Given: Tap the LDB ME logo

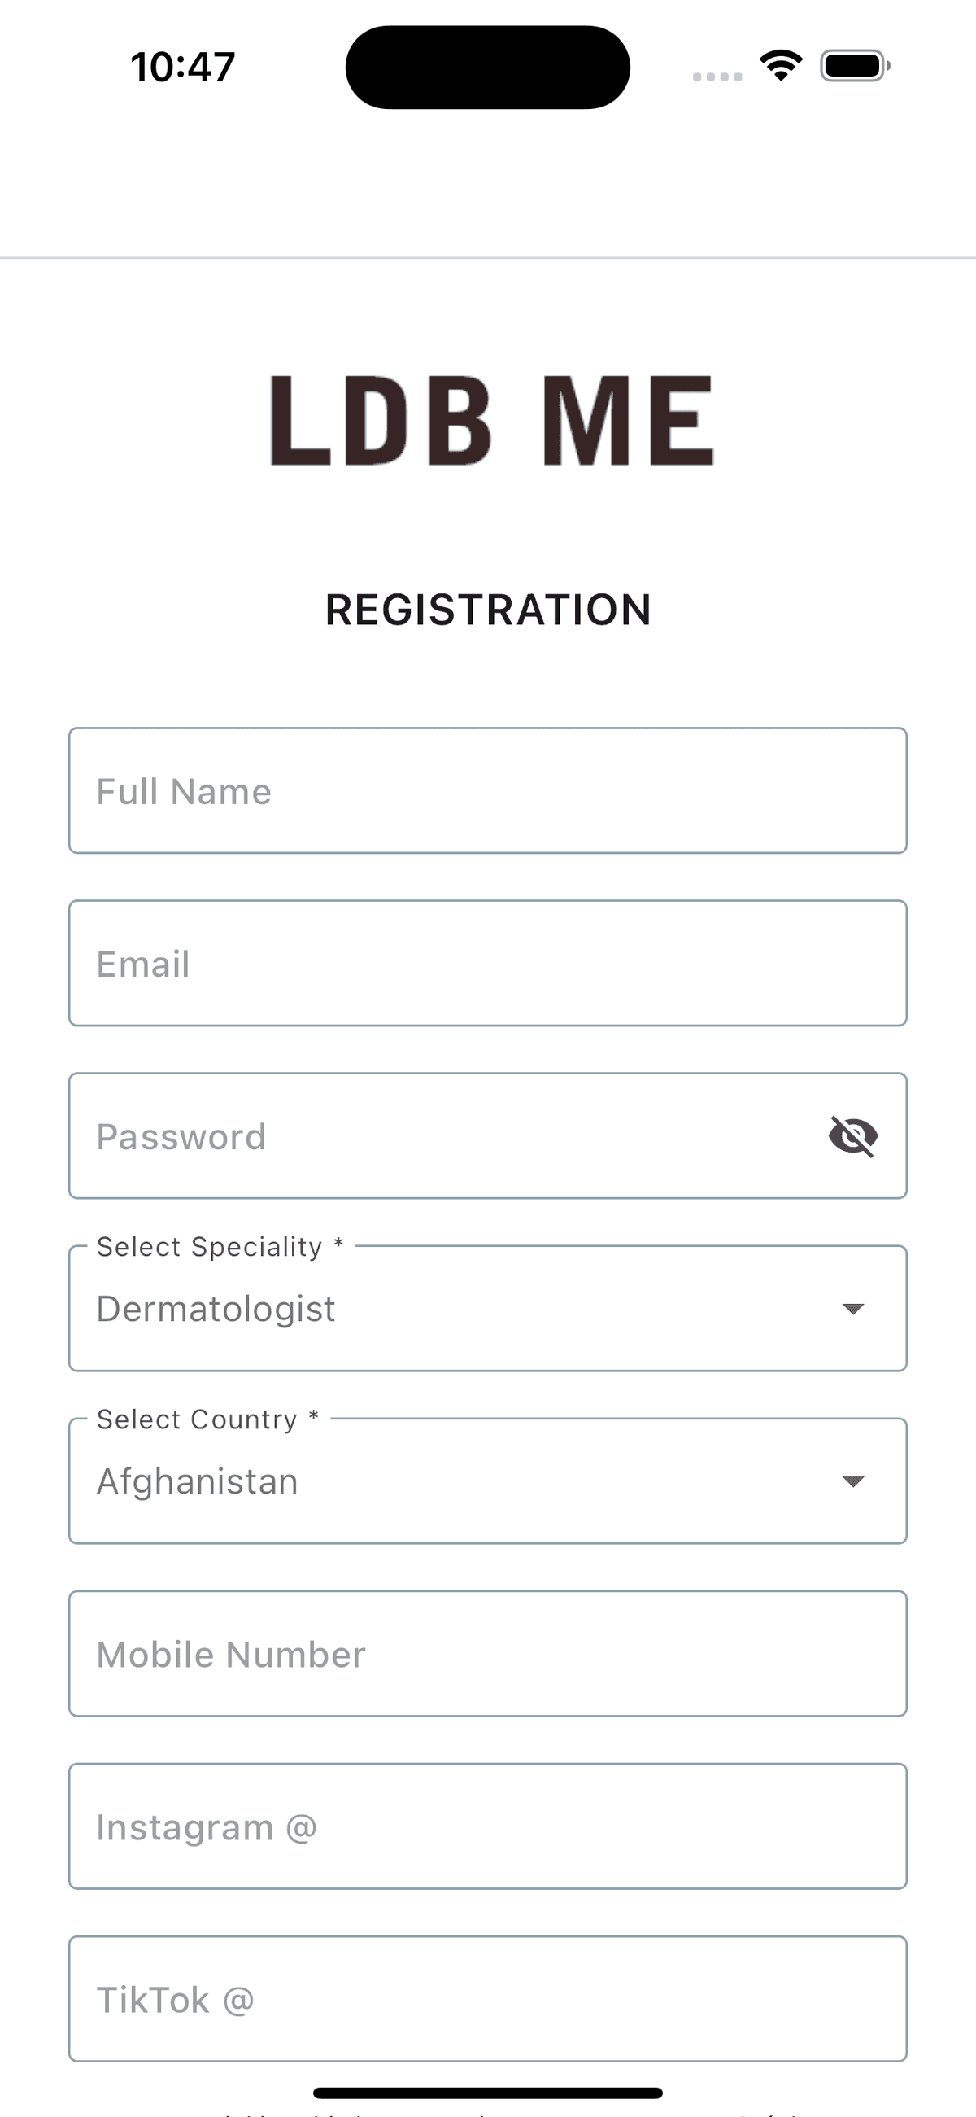Looking at the screenshot, I should point(491,420).
